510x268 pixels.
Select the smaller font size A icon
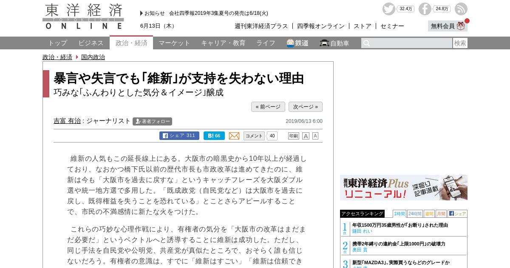(x=315, y=136)
